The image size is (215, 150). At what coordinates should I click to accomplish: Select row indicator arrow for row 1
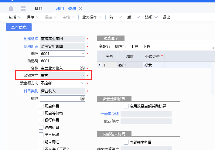pyautogui.click(x=100, y=65)
